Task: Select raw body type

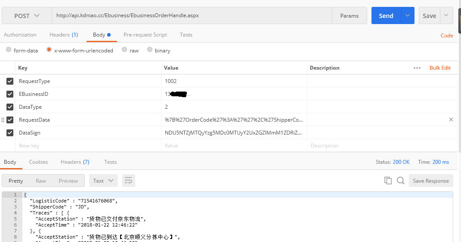Action: pos(124,49)
